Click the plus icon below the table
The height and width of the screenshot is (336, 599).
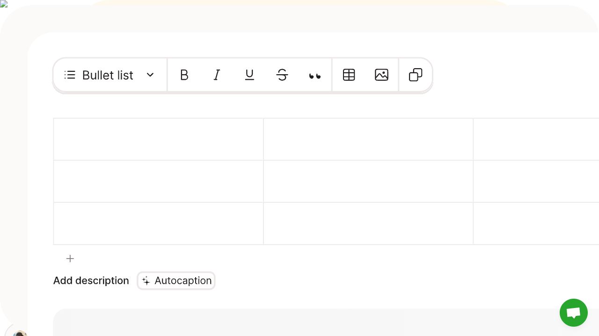click(70, 259)
